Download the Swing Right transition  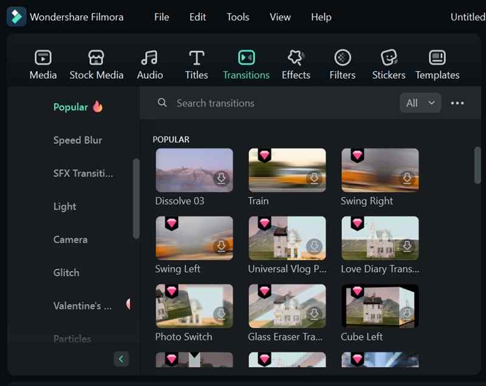407,178
